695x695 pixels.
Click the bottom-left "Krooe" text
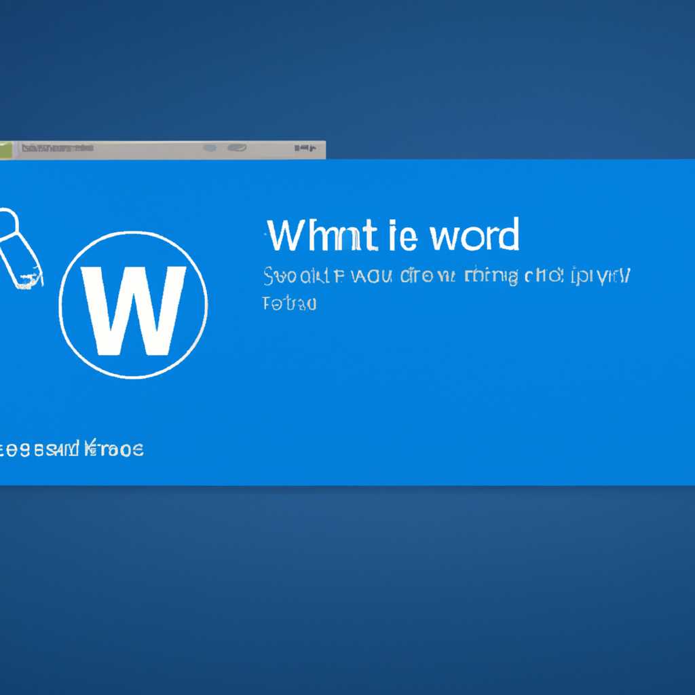pyautogui.click(x=114, y=449)
